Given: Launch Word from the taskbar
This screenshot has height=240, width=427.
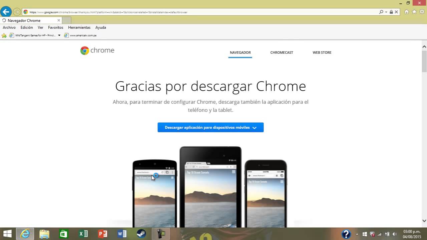Looking at the screenshot, I should 122,234.
